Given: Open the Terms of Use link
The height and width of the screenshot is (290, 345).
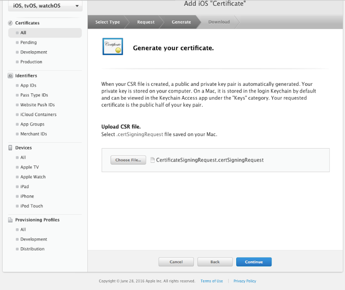Looking at the screenshot, I should pyautogui.click(x=212, y=281).
